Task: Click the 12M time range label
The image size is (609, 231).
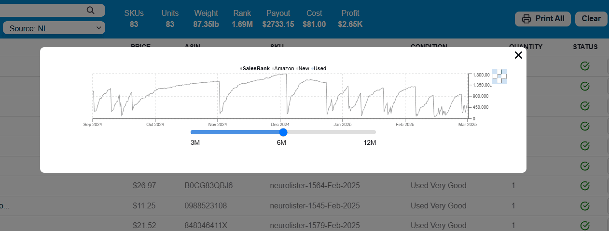Action: click(x=369, y=143)
